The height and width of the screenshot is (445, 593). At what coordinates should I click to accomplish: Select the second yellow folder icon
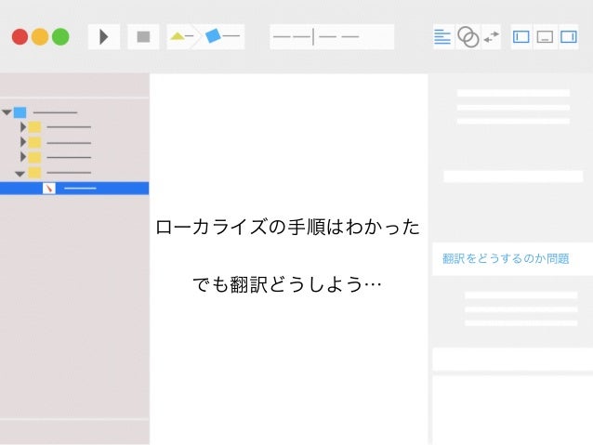coord(34,142)
